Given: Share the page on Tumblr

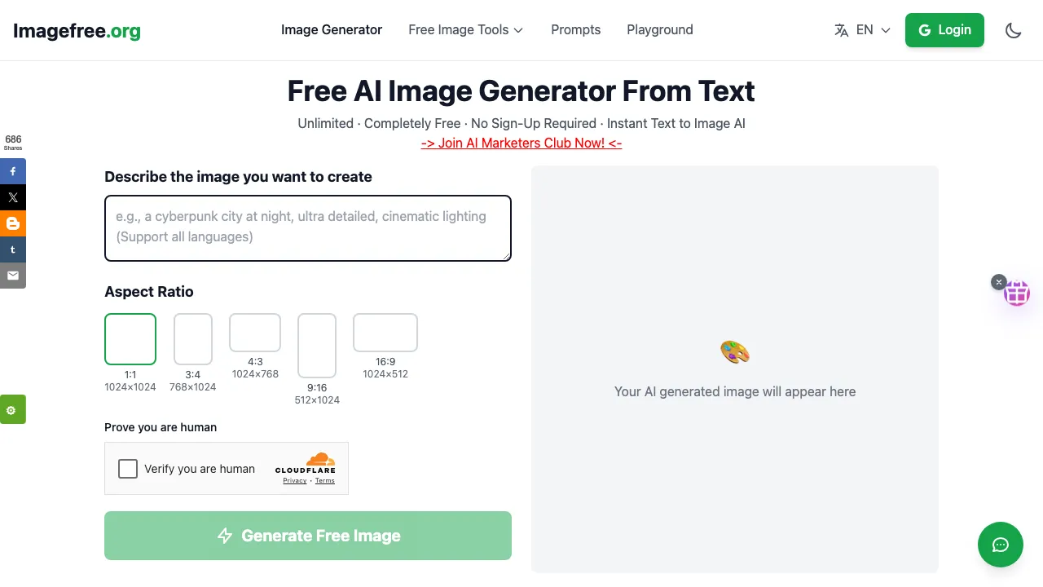Looking at the screenshot, I should pyautogui.click(x=13, y=249).
